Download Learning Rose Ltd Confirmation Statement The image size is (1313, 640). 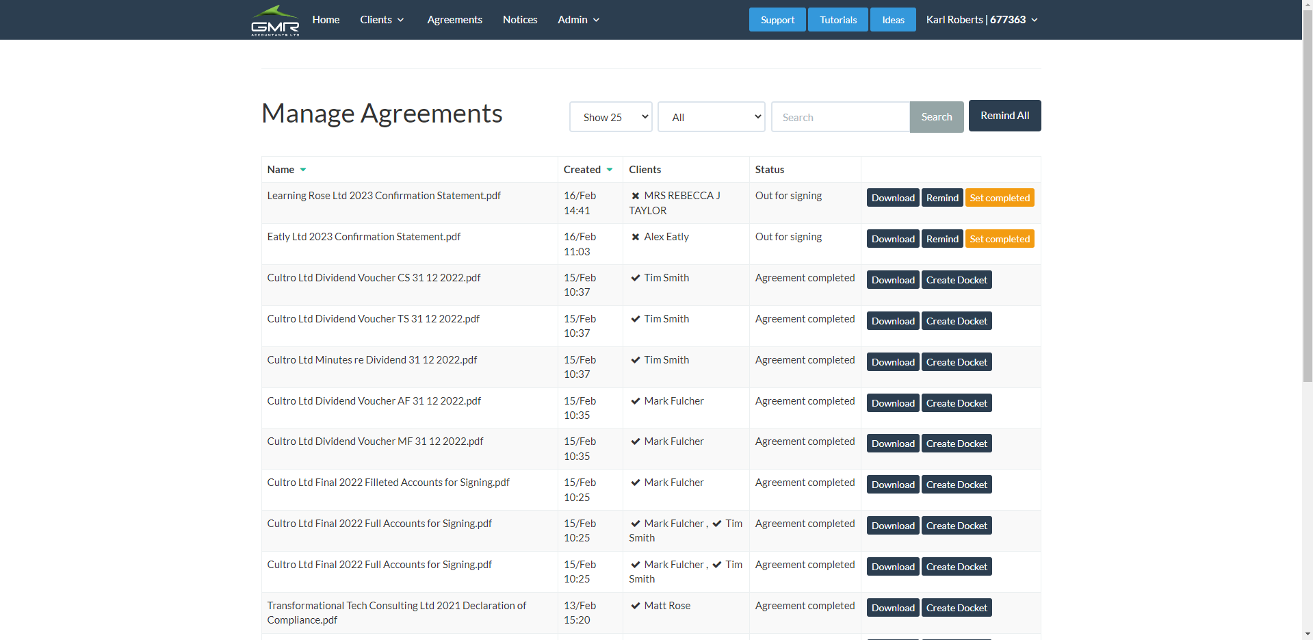tap(893, 198)
